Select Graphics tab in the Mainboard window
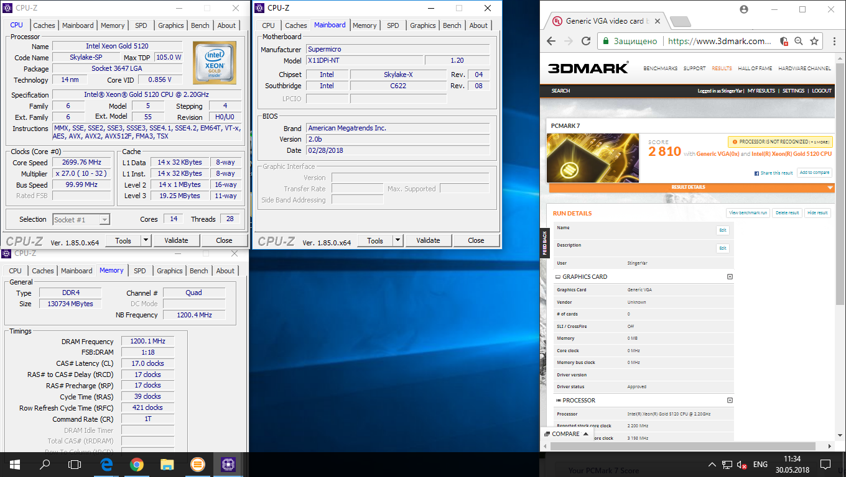 (x=423, y=25)
